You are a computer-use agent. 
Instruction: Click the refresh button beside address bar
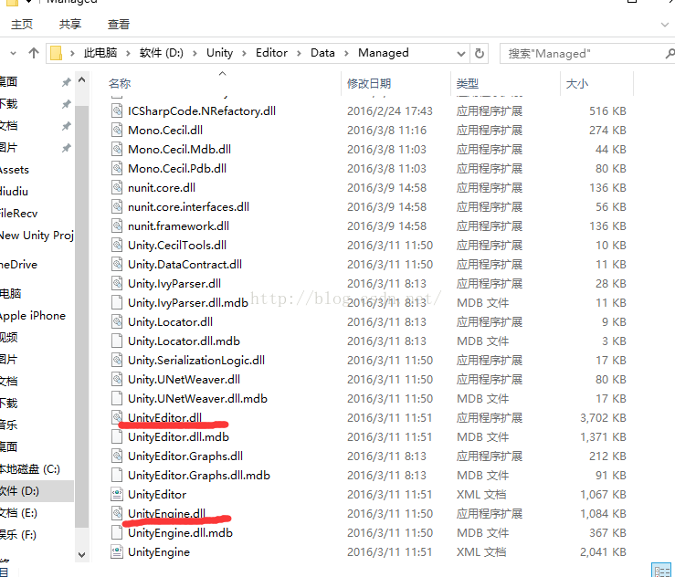coord(480,53)
